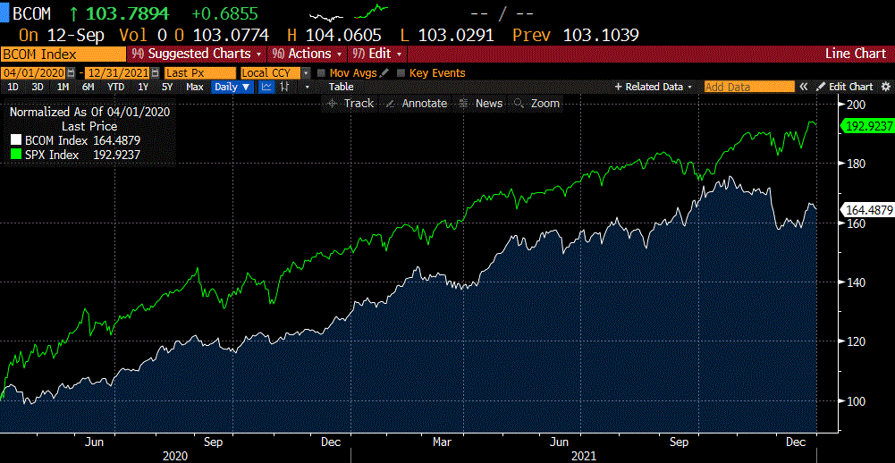Open the Actions dropdown menu
The width and height of the screenshot is (895, 463).
coord(307,54)
